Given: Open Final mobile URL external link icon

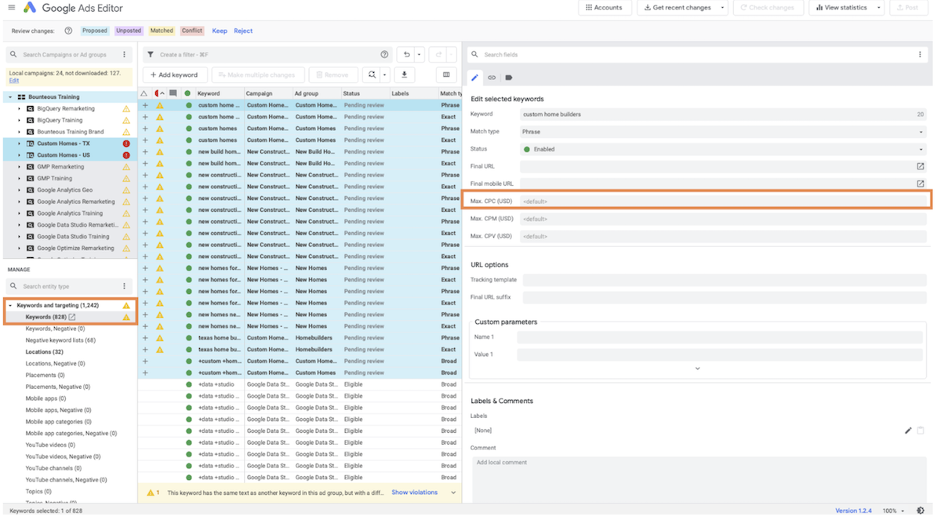Looking at the screenshot, I should (x=921, y=184).
